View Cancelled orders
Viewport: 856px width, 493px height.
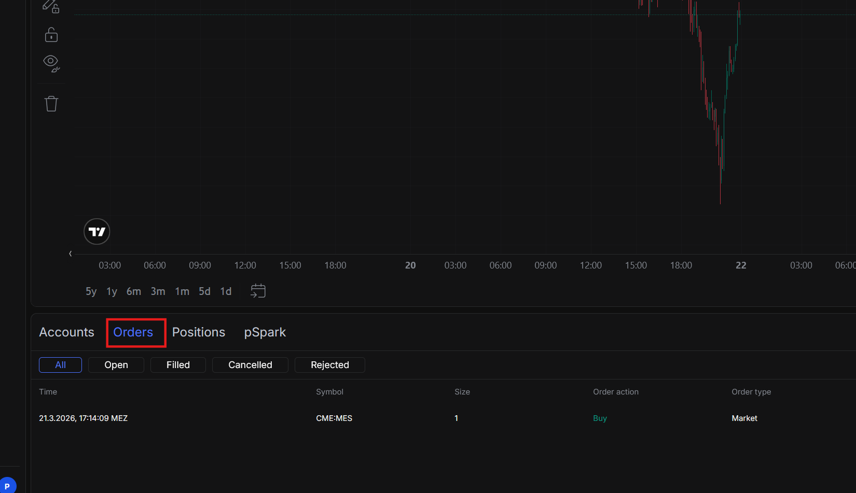(250, 364)
